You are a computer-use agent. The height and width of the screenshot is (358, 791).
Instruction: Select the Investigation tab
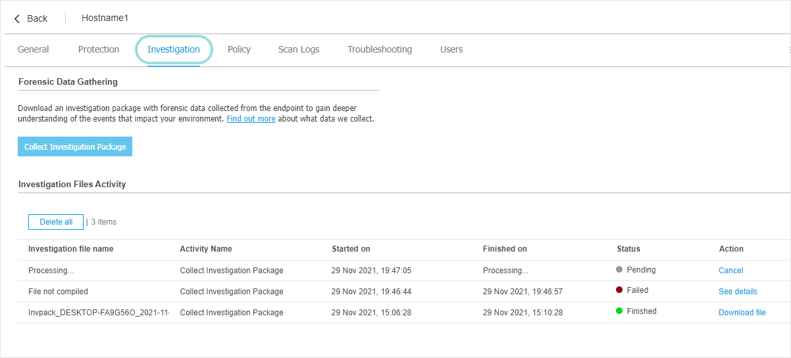click(x=174, y=49)
